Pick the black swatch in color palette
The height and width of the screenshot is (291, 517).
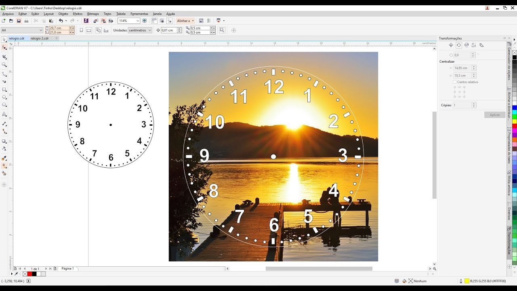(x=515, y=57)
